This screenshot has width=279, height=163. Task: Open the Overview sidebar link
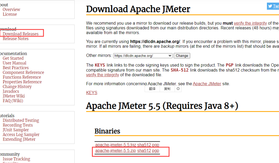(x=11, y=9)
